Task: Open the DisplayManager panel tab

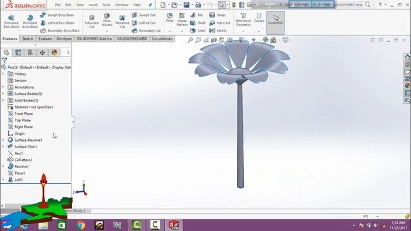Action: tap(54, 53)
